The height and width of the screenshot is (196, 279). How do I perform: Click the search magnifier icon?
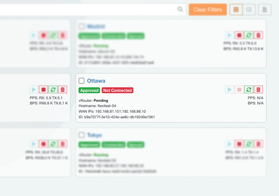(x=180, y=10)
